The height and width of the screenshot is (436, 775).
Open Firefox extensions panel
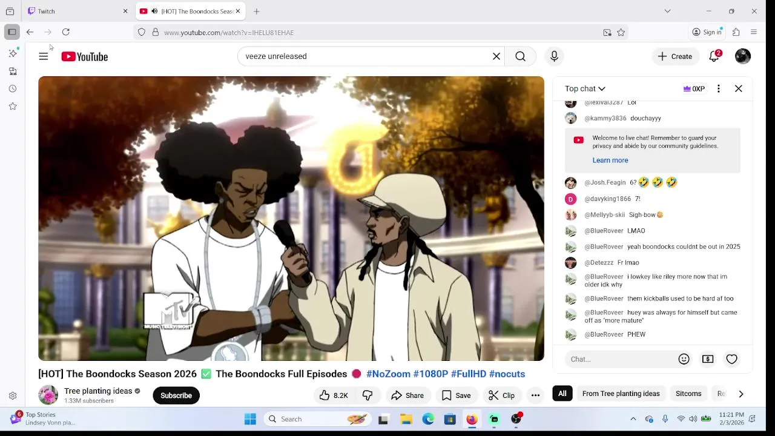tap(736, 32)
